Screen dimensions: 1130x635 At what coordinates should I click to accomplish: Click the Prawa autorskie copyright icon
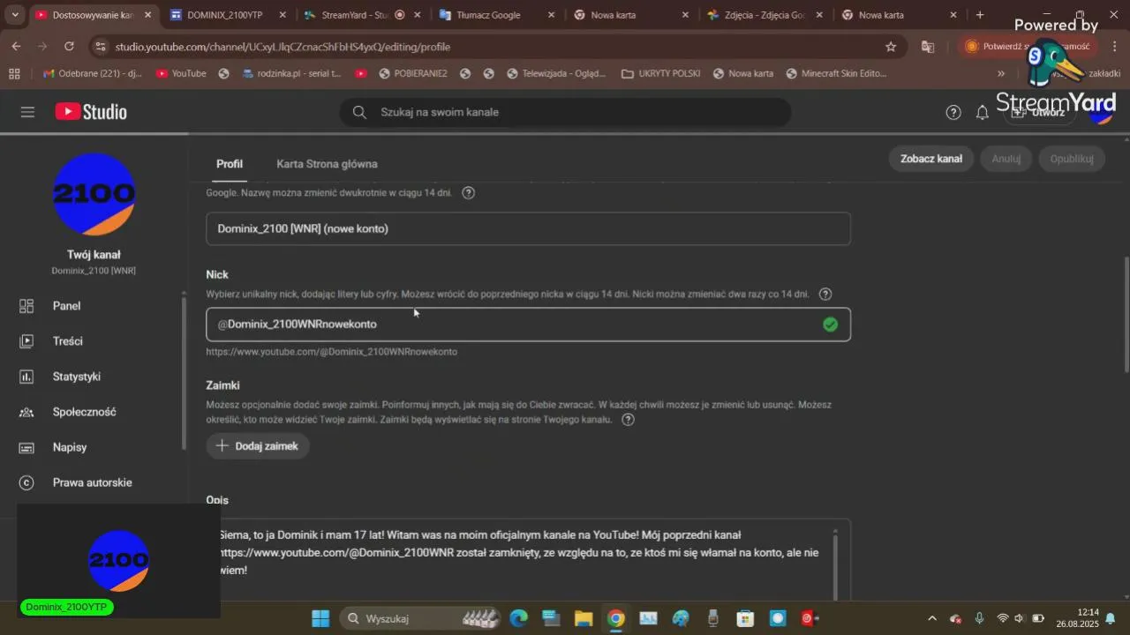click(26, 482)
